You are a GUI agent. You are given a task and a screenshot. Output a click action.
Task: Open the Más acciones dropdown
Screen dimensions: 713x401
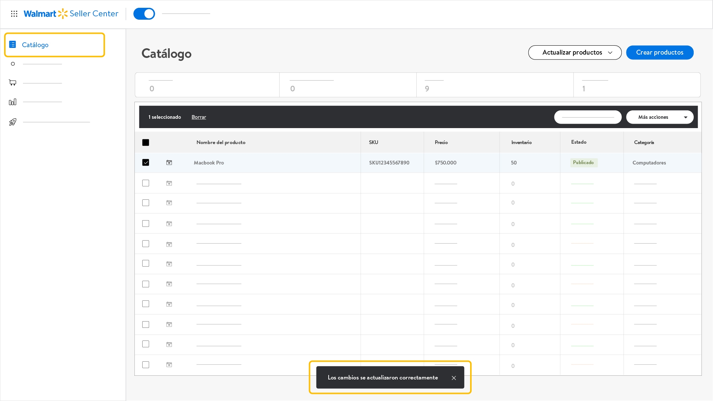pyautogui.click(x=660, y=117)
